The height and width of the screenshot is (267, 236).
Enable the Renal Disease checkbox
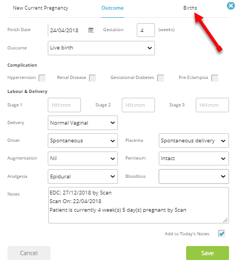93,78
